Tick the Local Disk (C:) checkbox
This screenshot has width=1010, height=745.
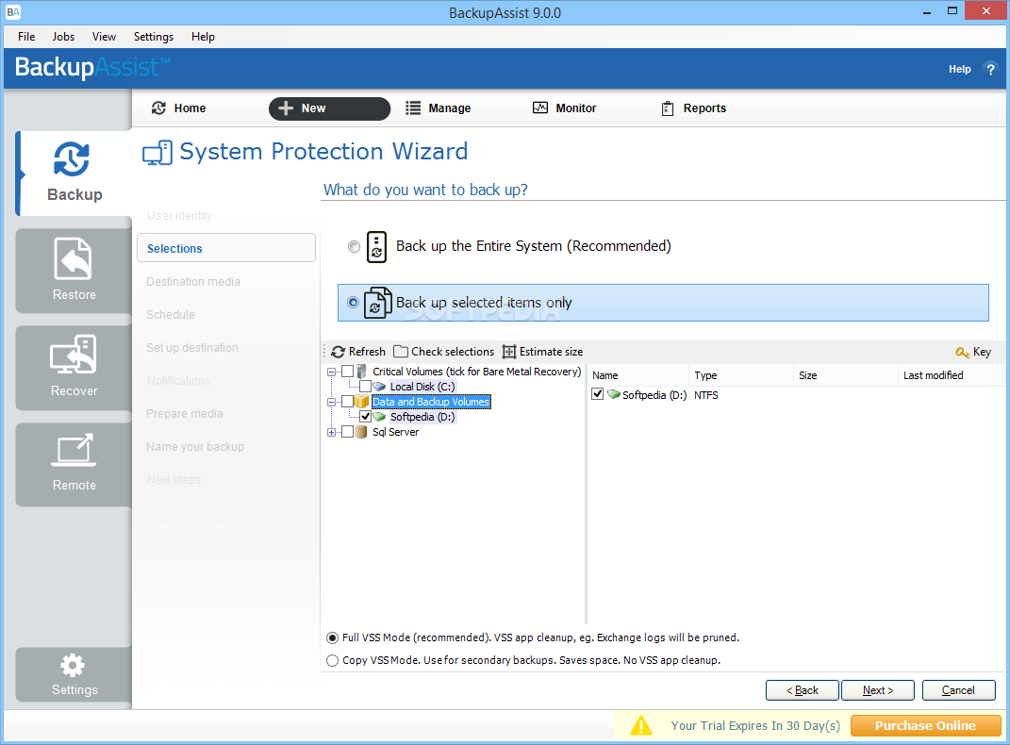tap(365, 387)
